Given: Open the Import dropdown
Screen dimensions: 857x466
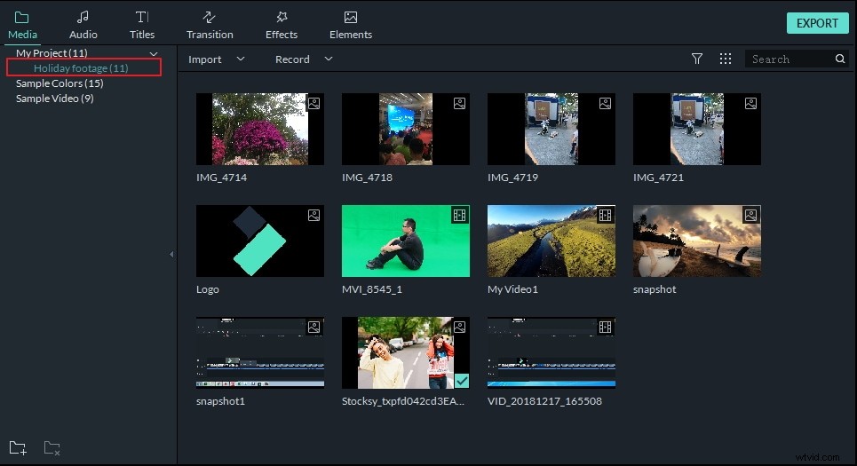Looking at the screenshot, I should click(x=217, y=59).
